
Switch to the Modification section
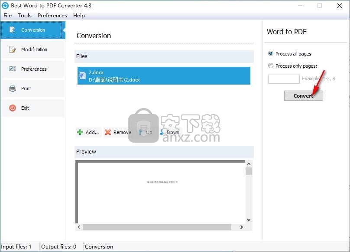point(33,49)
